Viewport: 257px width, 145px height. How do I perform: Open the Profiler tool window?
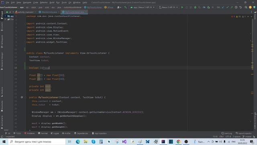[x=66, y=133]
